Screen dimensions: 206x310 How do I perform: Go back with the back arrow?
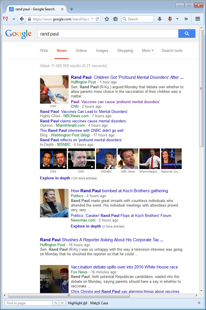coord(22,19)
